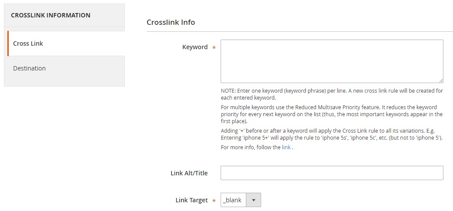Focus the Link Alt/Title input field
The width and height of the screenshot is (453, 211).
click(332, 173)
